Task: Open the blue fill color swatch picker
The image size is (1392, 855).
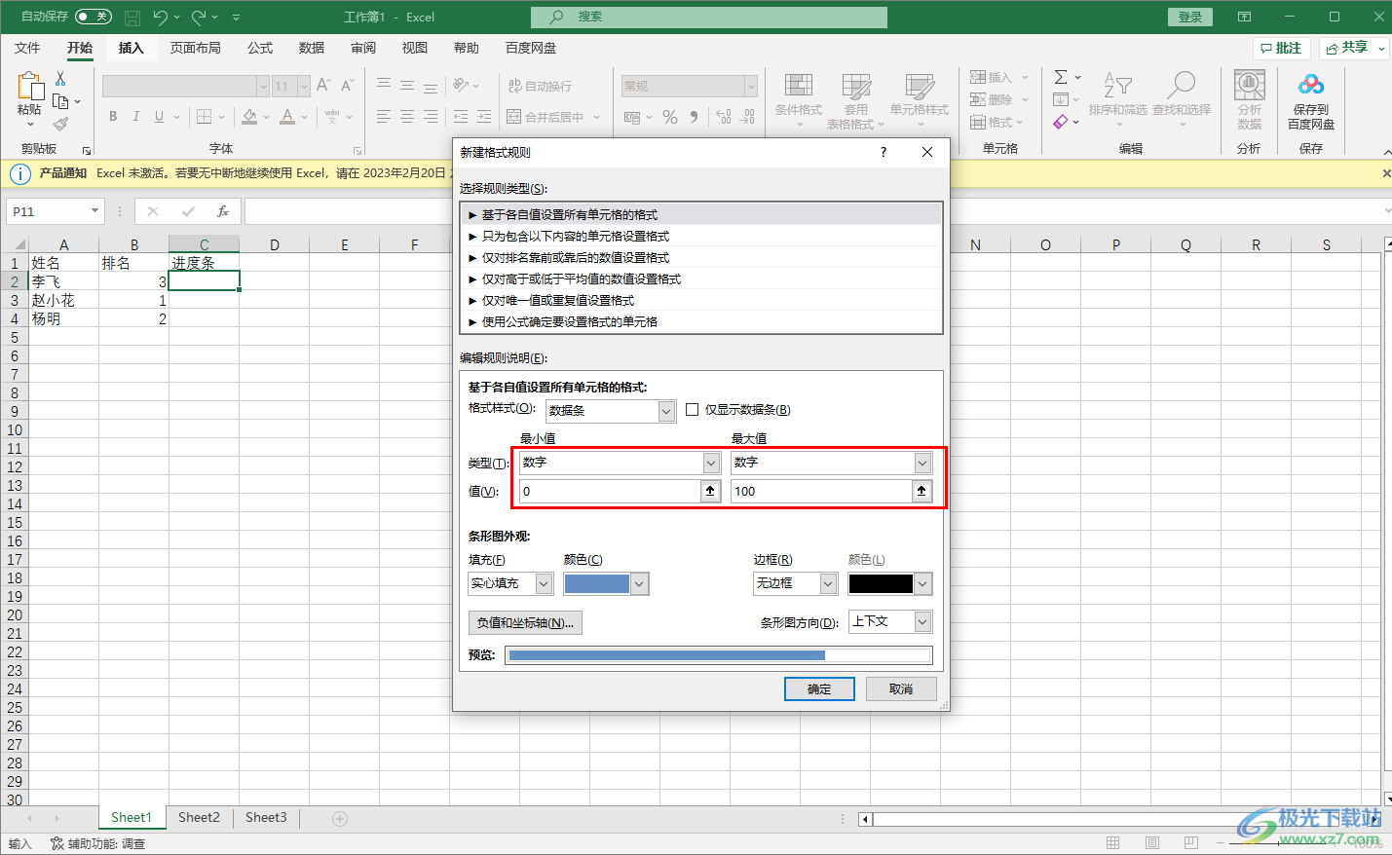Action: 606,583
